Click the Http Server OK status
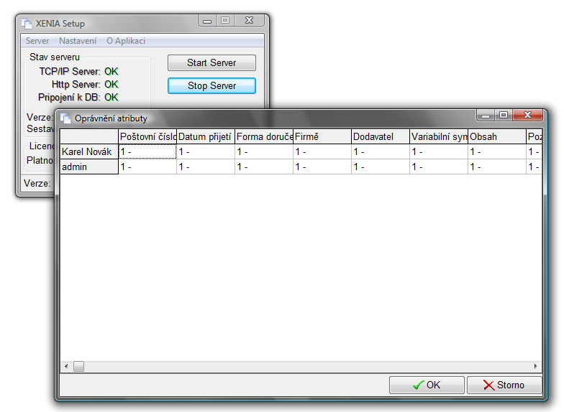564x412 pixels. tap(112, 85)
